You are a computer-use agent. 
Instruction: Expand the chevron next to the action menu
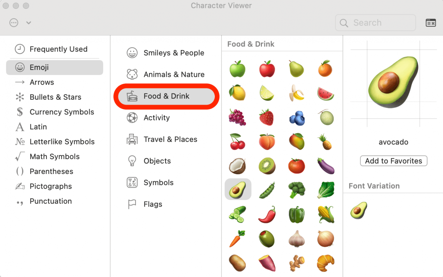pos(28,23)
